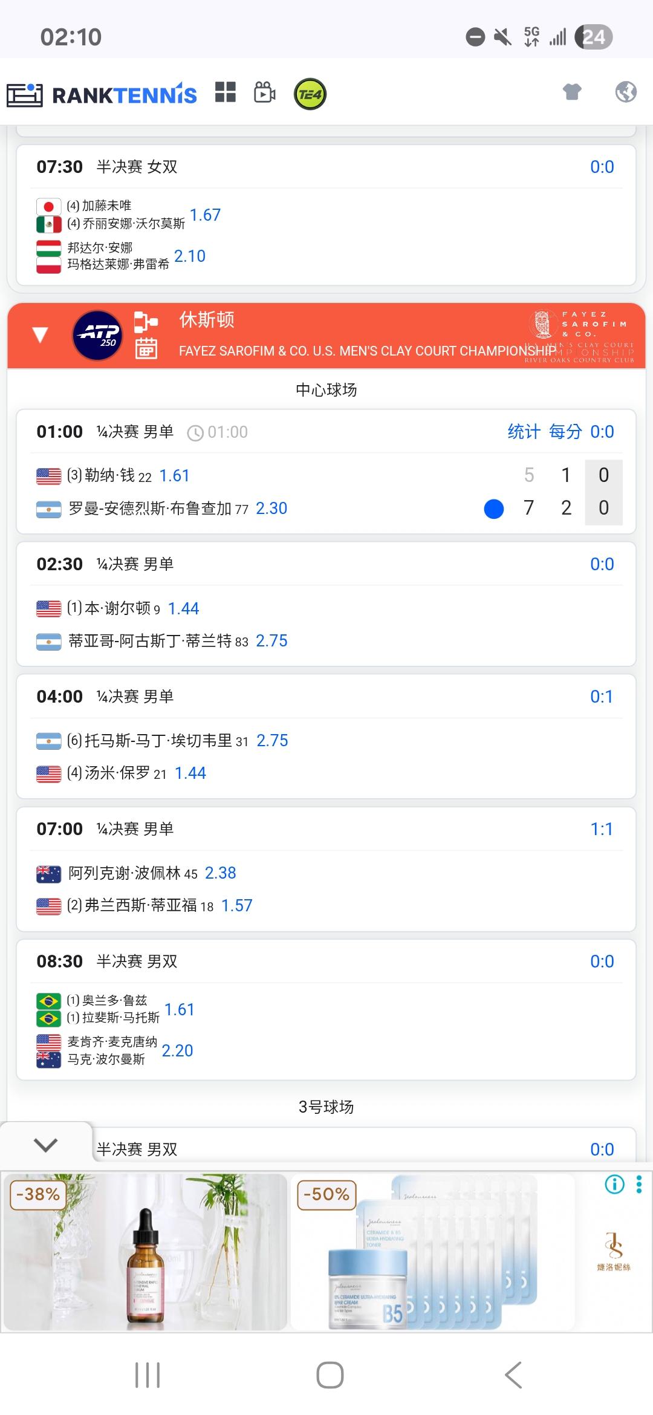Open the globe language selector
This screenshot has width=653, height=1415.
[626, 92]
